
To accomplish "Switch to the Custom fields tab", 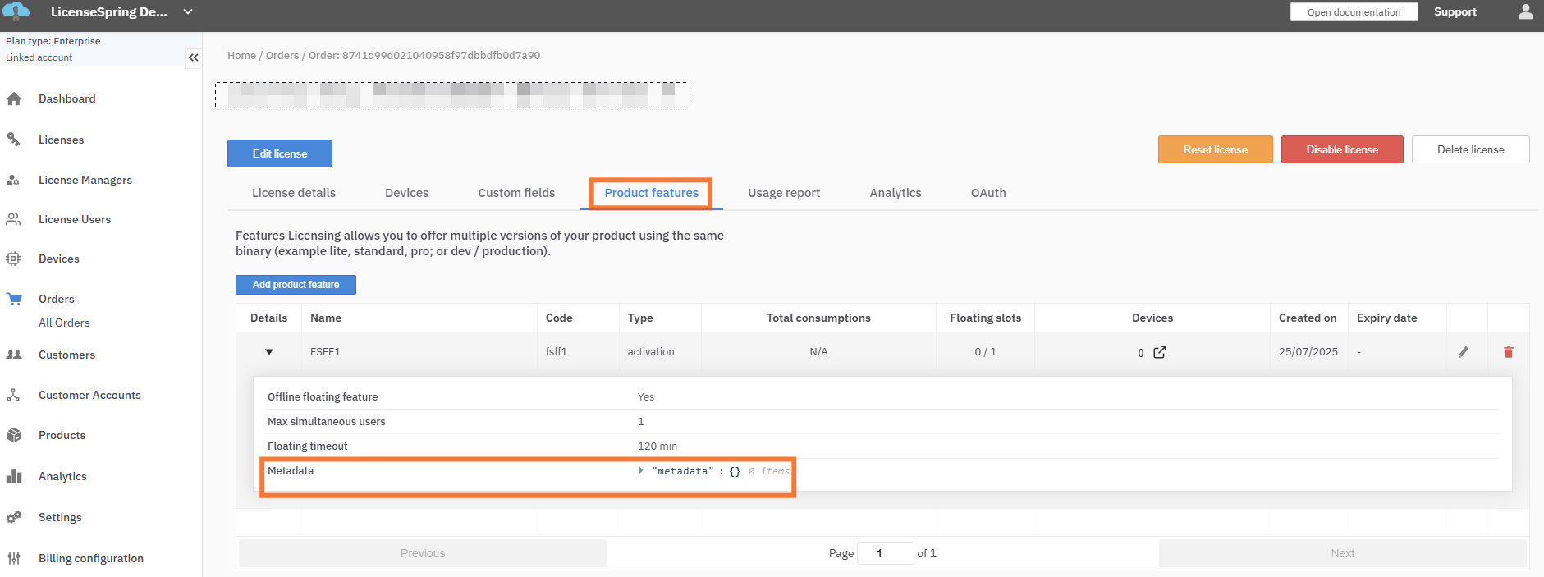I will (x=516, y=193).
